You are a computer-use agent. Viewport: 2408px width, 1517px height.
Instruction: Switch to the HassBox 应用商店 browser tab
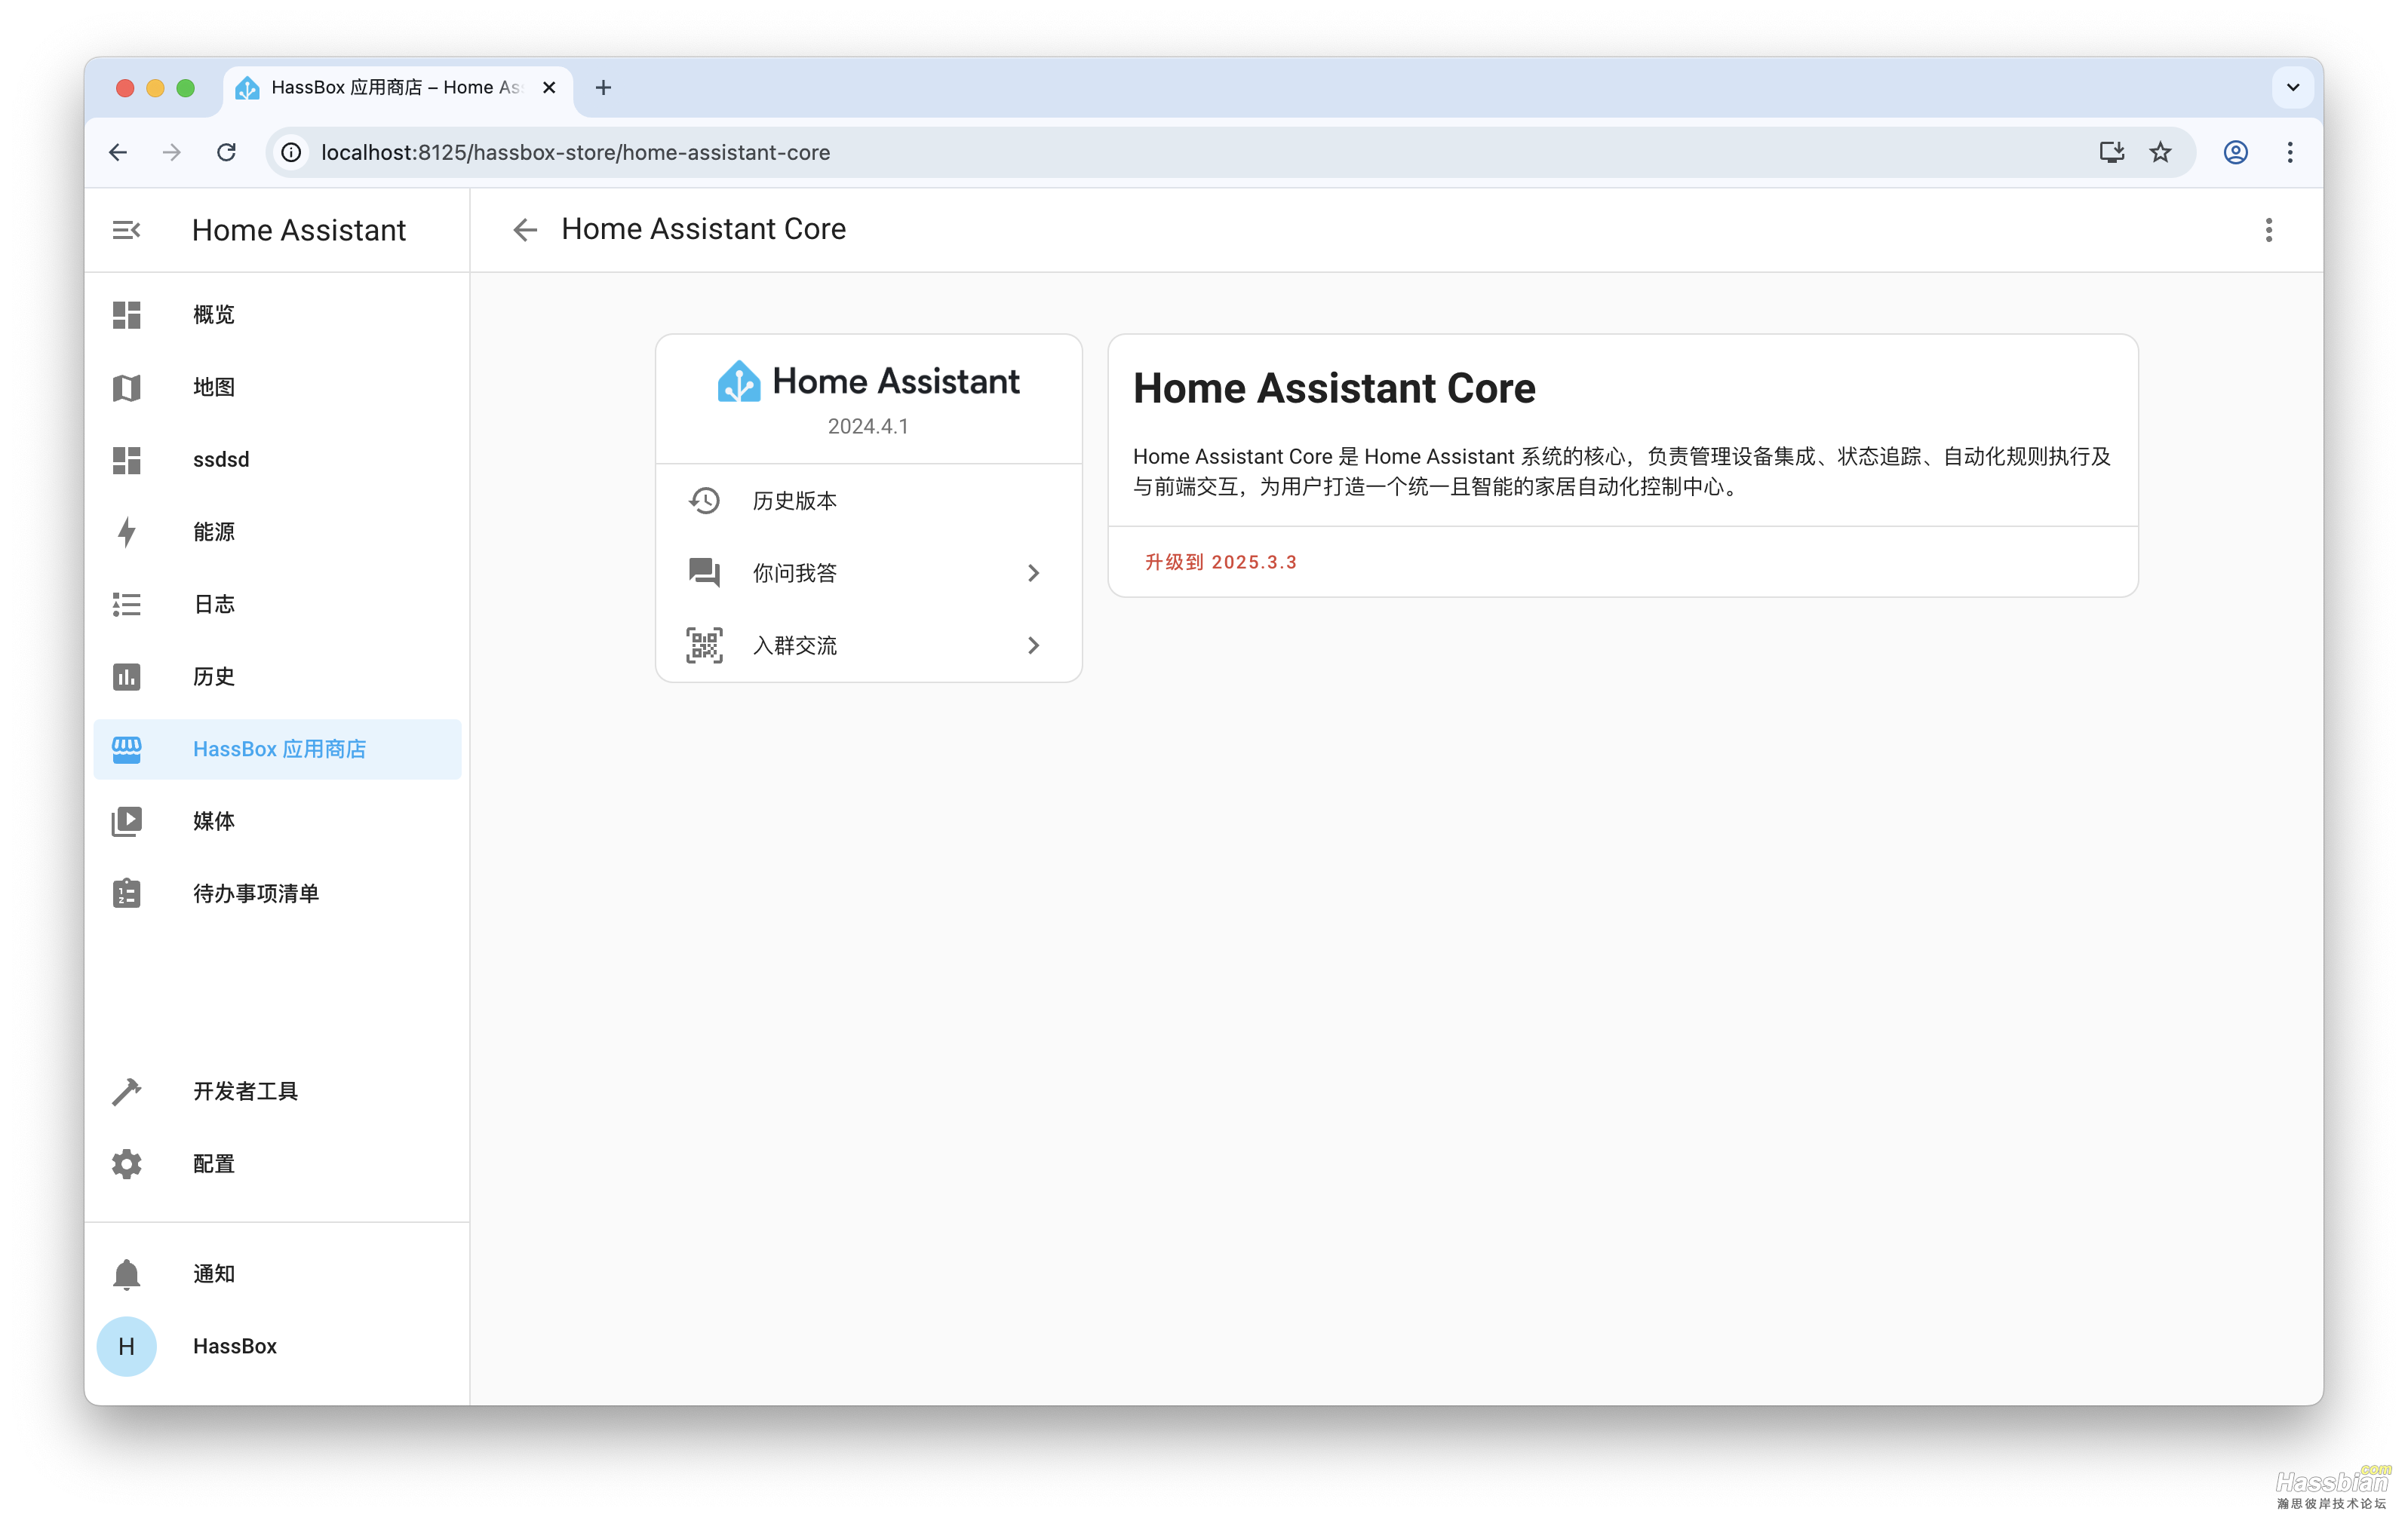(x=398, y=88)
